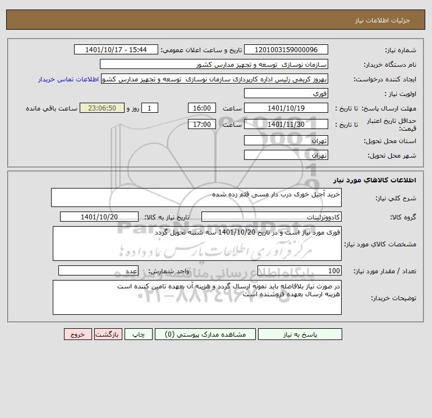This screenshot has width=432, height=418.
Task: Click the goods specifications text area
Action: click(x=197, y=244)
